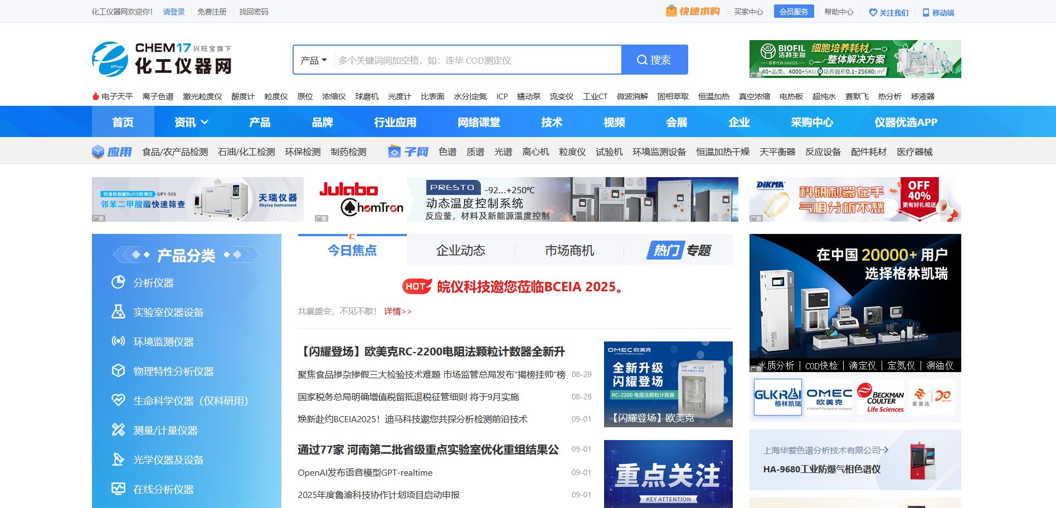
Task: Open the 天瑞仪器 banner ad
Action: [198, 199]
